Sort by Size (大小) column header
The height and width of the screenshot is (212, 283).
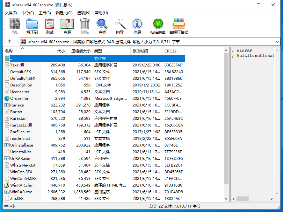54,51
